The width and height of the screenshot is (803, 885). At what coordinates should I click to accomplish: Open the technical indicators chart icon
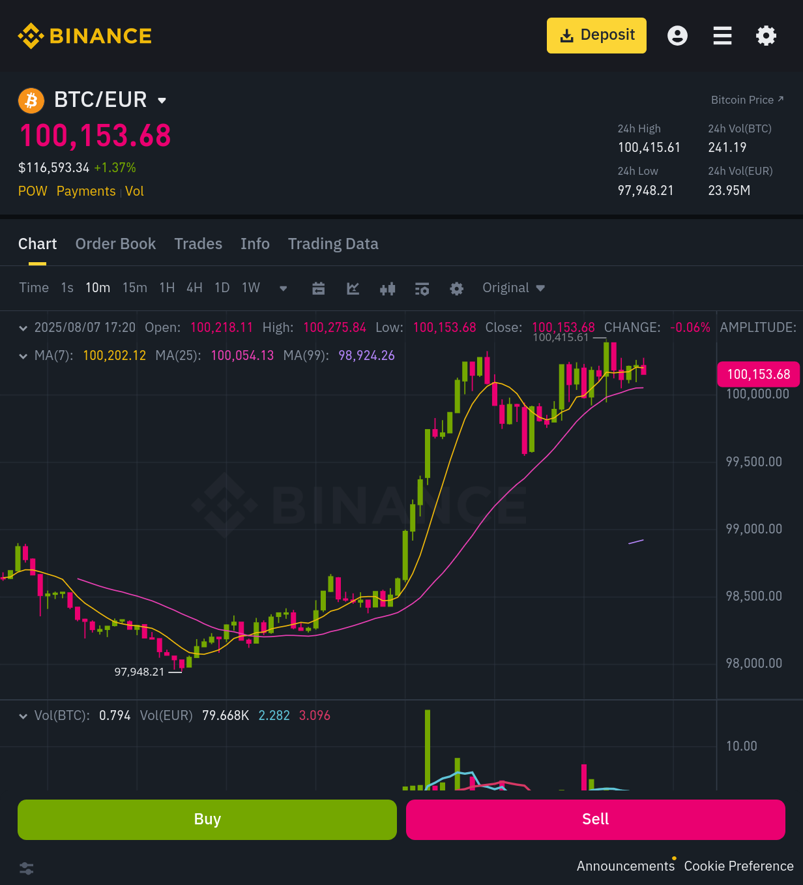353,288
